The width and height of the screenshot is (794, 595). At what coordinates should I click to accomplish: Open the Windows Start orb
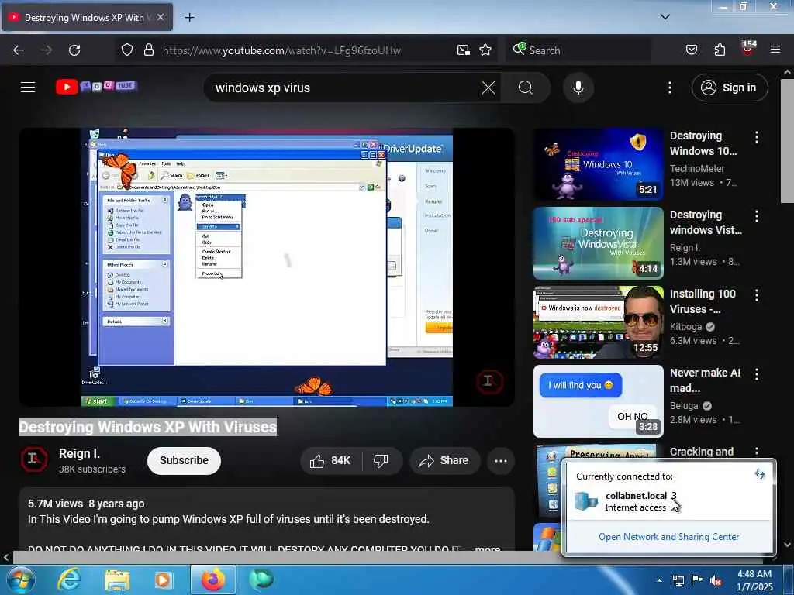click(21, 580)
